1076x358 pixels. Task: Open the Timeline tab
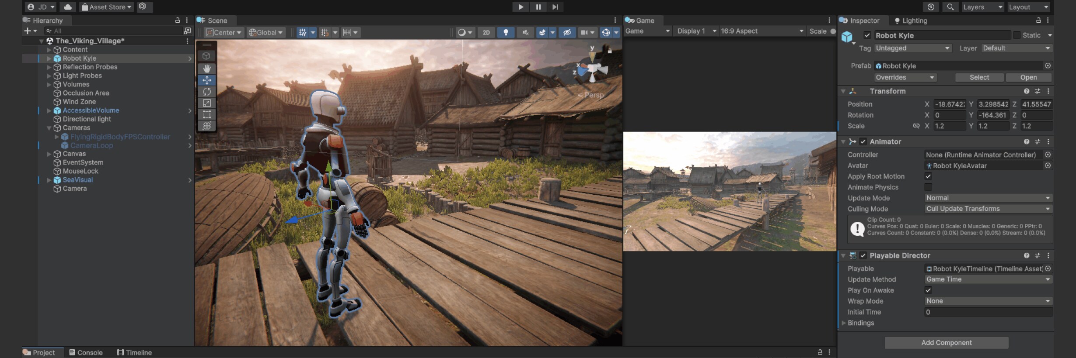(x=134, y=352)
